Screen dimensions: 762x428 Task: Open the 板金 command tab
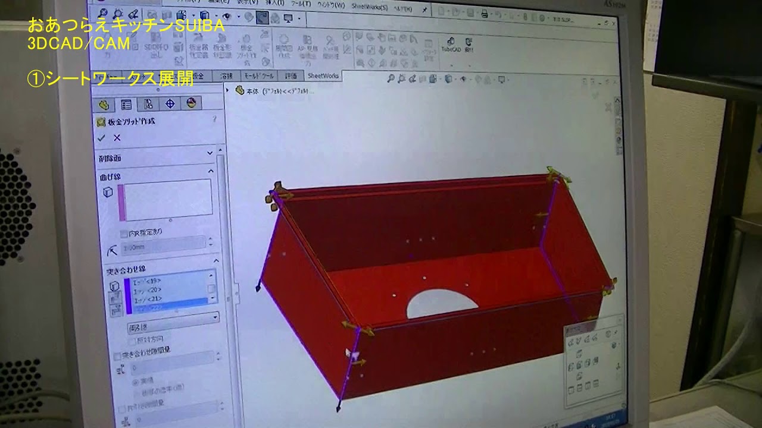199,76
